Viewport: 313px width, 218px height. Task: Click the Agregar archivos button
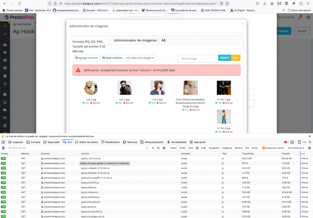point(87,58)
